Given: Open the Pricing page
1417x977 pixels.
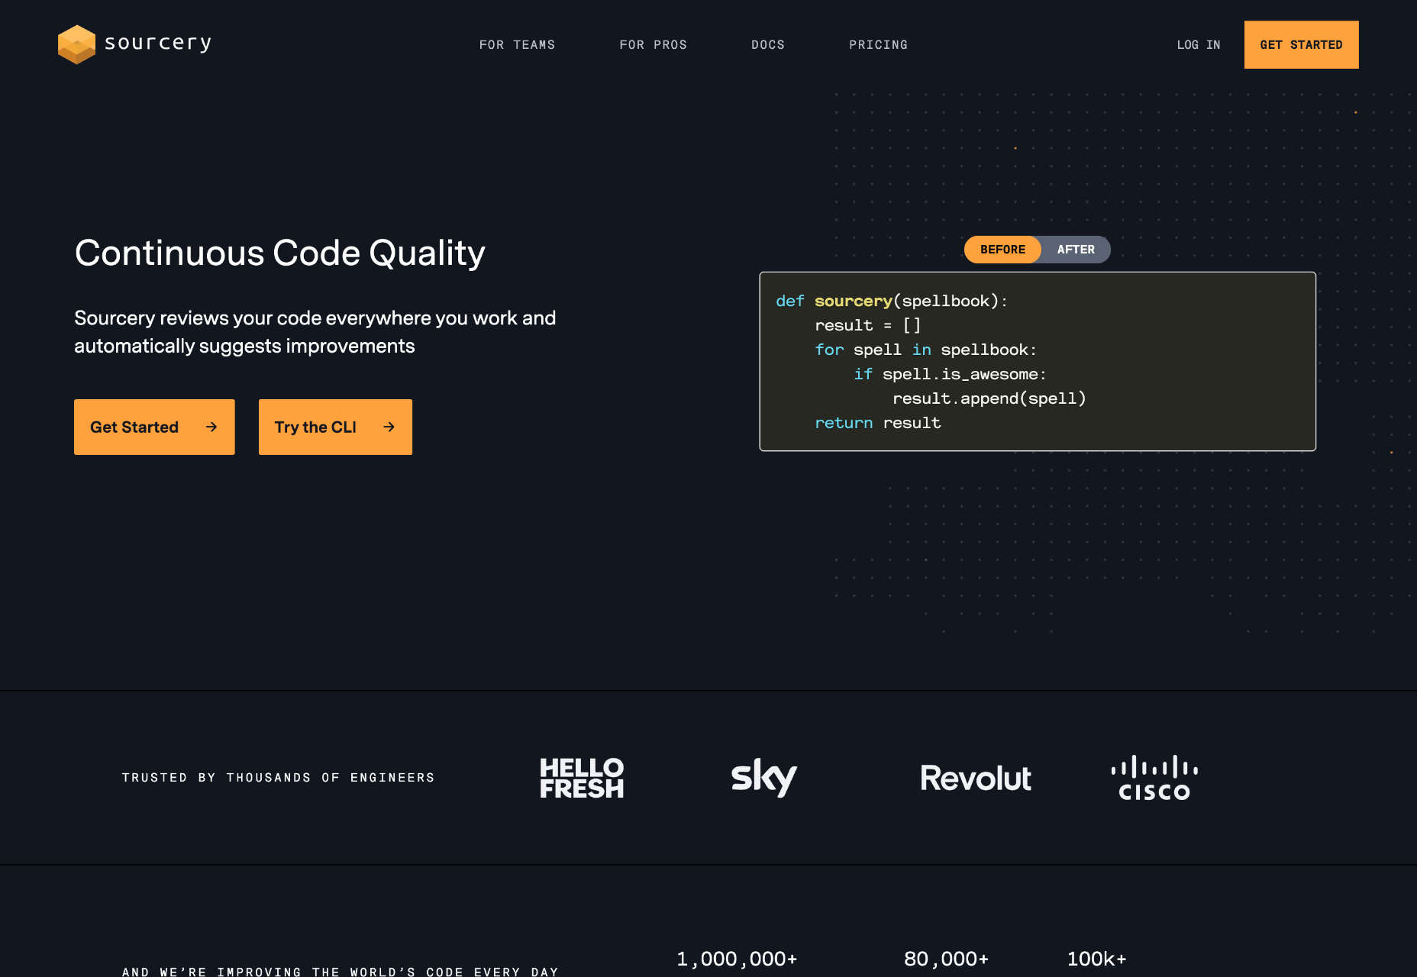Looking at the screenshot, I should tap(878, 45).
